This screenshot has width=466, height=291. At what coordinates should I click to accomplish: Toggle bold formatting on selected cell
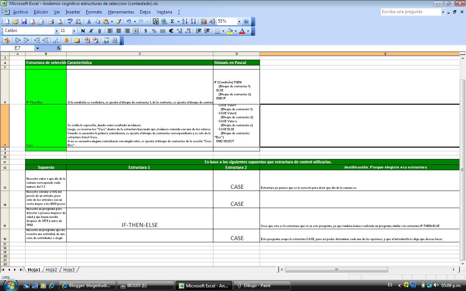pyautogui.click(x=83, y=31)
